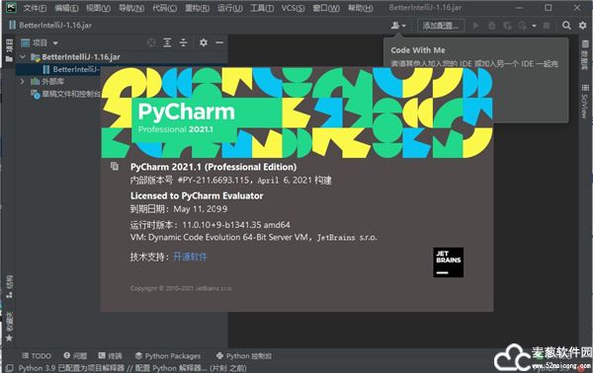Open the 文件(F) menu

tap(35, 8)
